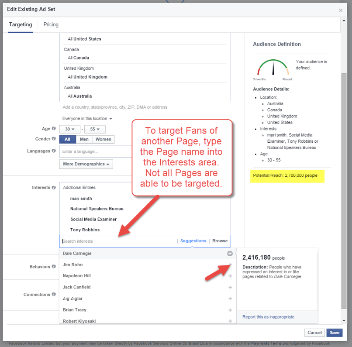The image size is (352, 347).
Task: Open Suggestions in interests search
Action: point(193,240)
